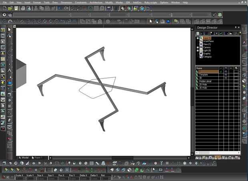Click the green checkmark icon in Design Director toolbar

pyautogui.click(x=221, y=33)
